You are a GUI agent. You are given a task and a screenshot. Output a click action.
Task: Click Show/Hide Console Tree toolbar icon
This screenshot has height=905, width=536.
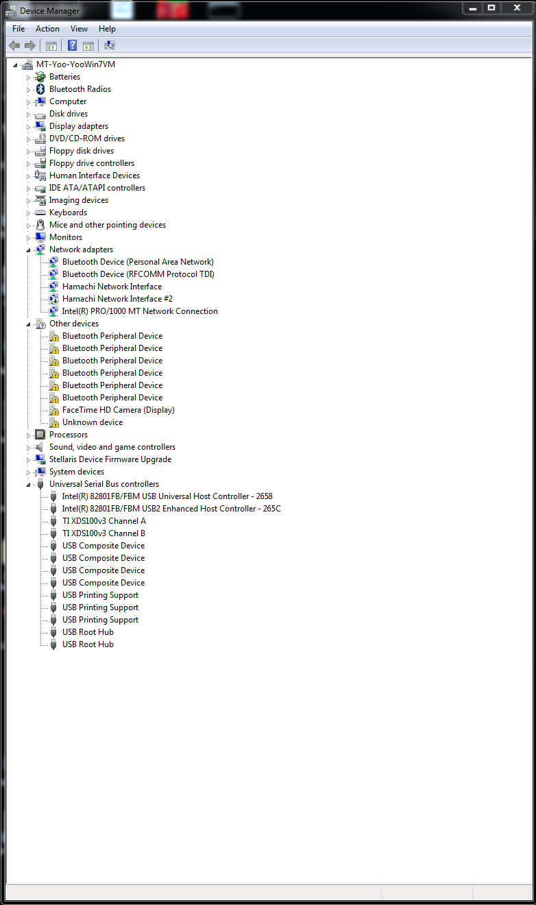(51, 45)
